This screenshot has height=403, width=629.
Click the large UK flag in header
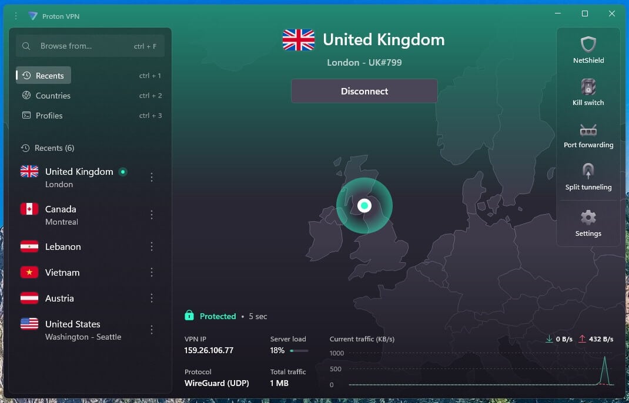(x=299, y=40)
